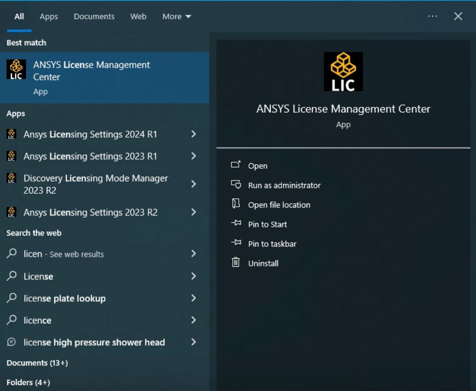
Task: Select the 'licence' web search suggestion
Action: (x=37, y=320)
